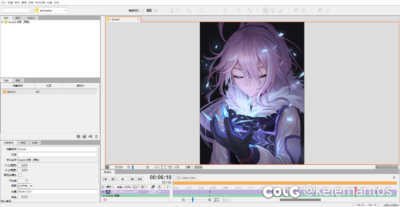Image resolution: width=400 pixels, height=207 pixels.
Task: Click the icon immediately left of the trash
Action: pos(90,137)
